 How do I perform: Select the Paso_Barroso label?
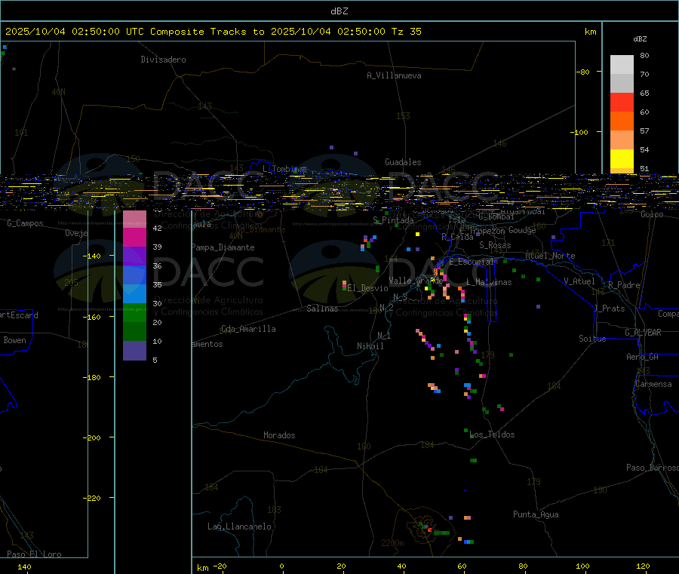pos(652,468)
